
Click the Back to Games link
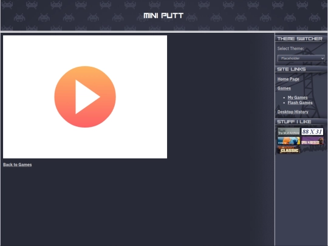(x=18, y=165)
